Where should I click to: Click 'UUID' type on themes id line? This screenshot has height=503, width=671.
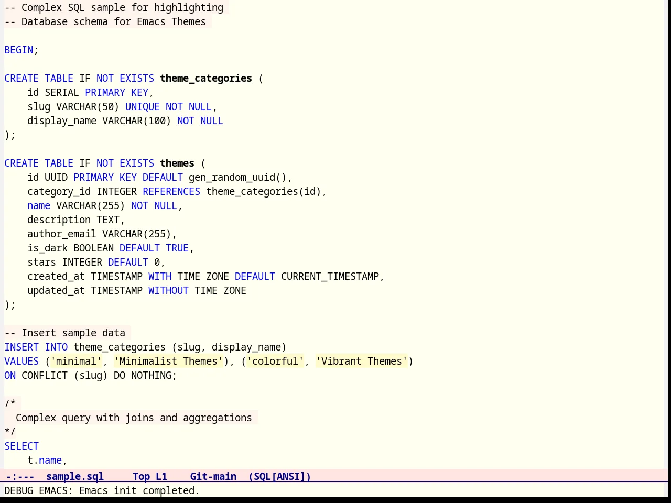point(56,177)
